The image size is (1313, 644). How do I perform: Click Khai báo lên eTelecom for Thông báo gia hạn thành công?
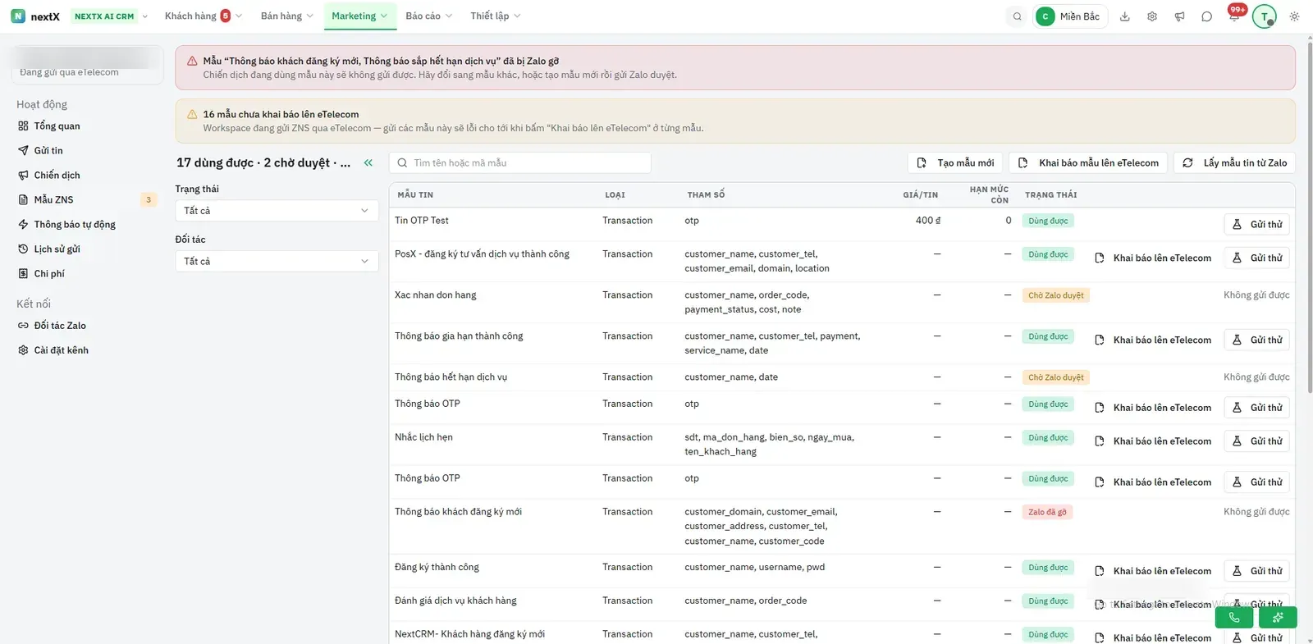coord(1153,340)
